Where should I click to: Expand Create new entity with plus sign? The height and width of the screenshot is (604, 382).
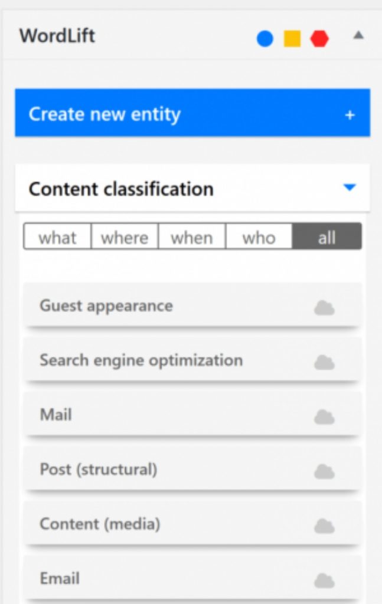pyautogui.click(x=350, y=115)
